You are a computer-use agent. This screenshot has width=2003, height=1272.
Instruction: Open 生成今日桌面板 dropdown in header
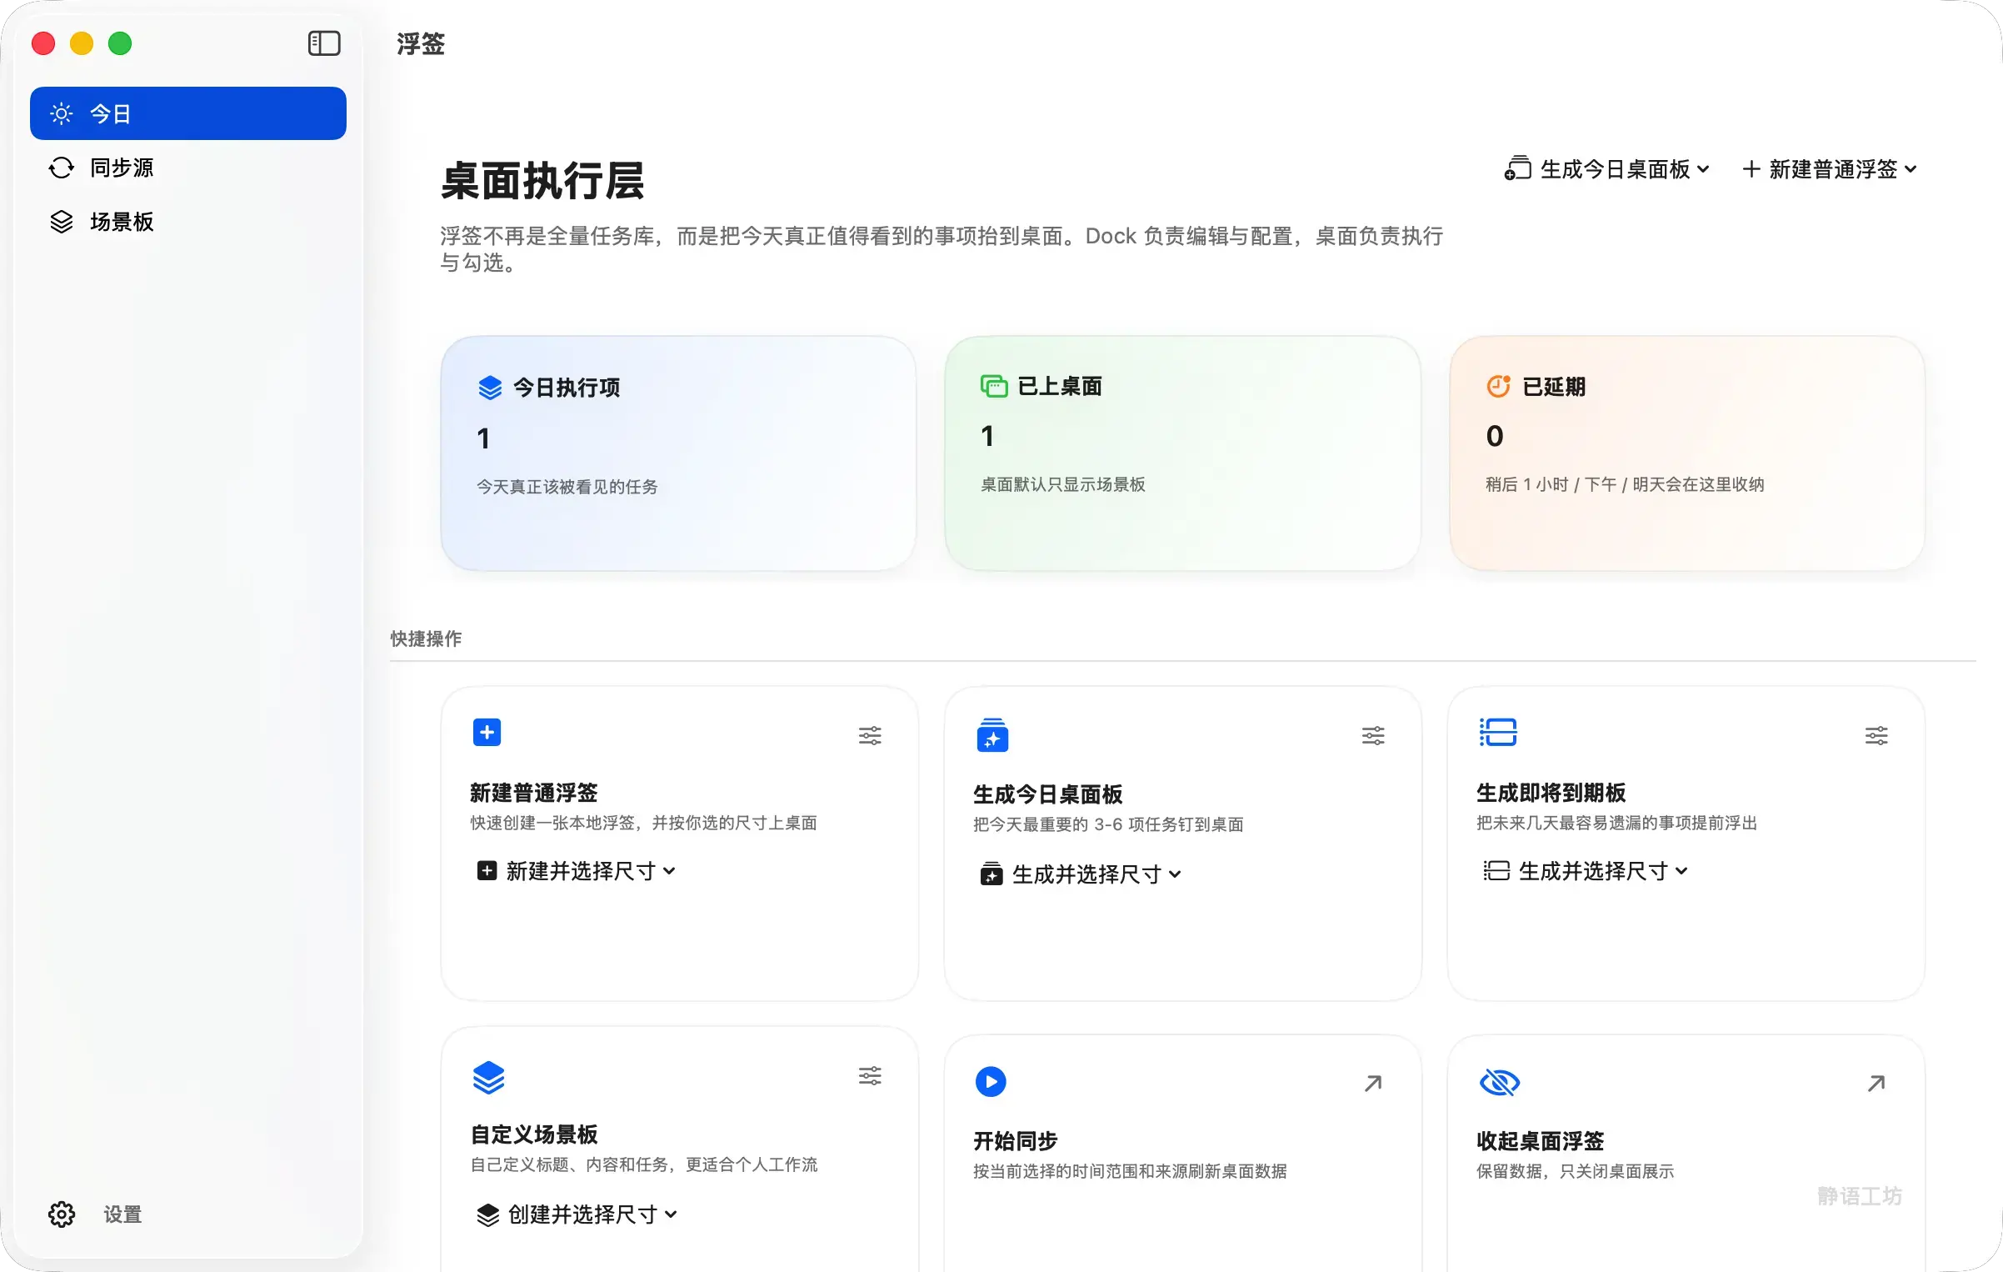1607,169
